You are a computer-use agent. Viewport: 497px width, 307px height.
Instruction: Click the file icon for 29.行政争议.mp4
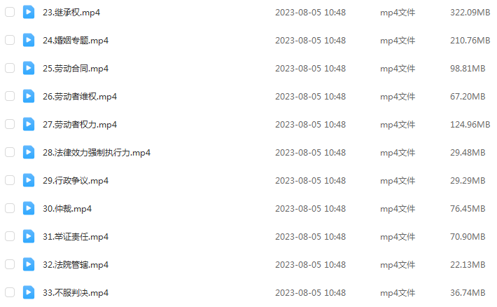pyautogui.click(x=29, y=180)
